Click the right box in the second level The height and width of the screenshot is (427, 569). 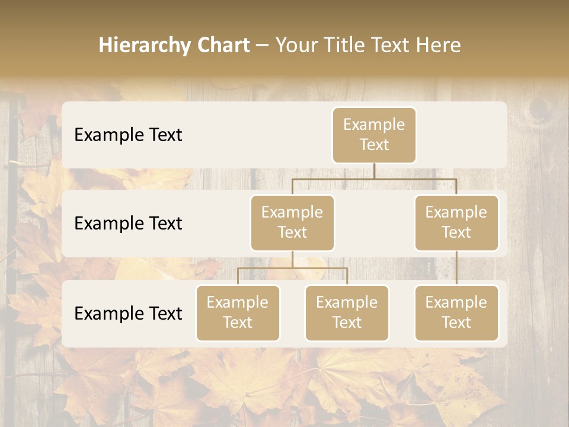(x=456, y=222)
